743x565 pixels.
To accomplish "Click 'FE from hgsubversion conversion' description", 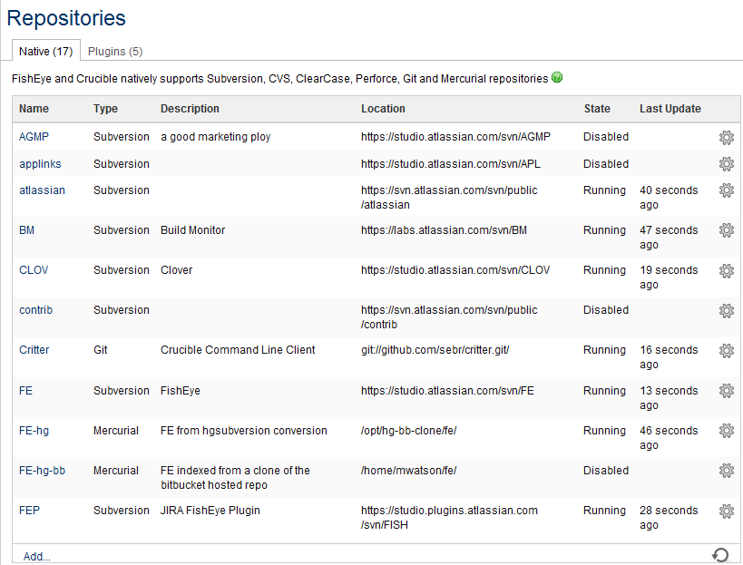I will [x=243, y=431].
